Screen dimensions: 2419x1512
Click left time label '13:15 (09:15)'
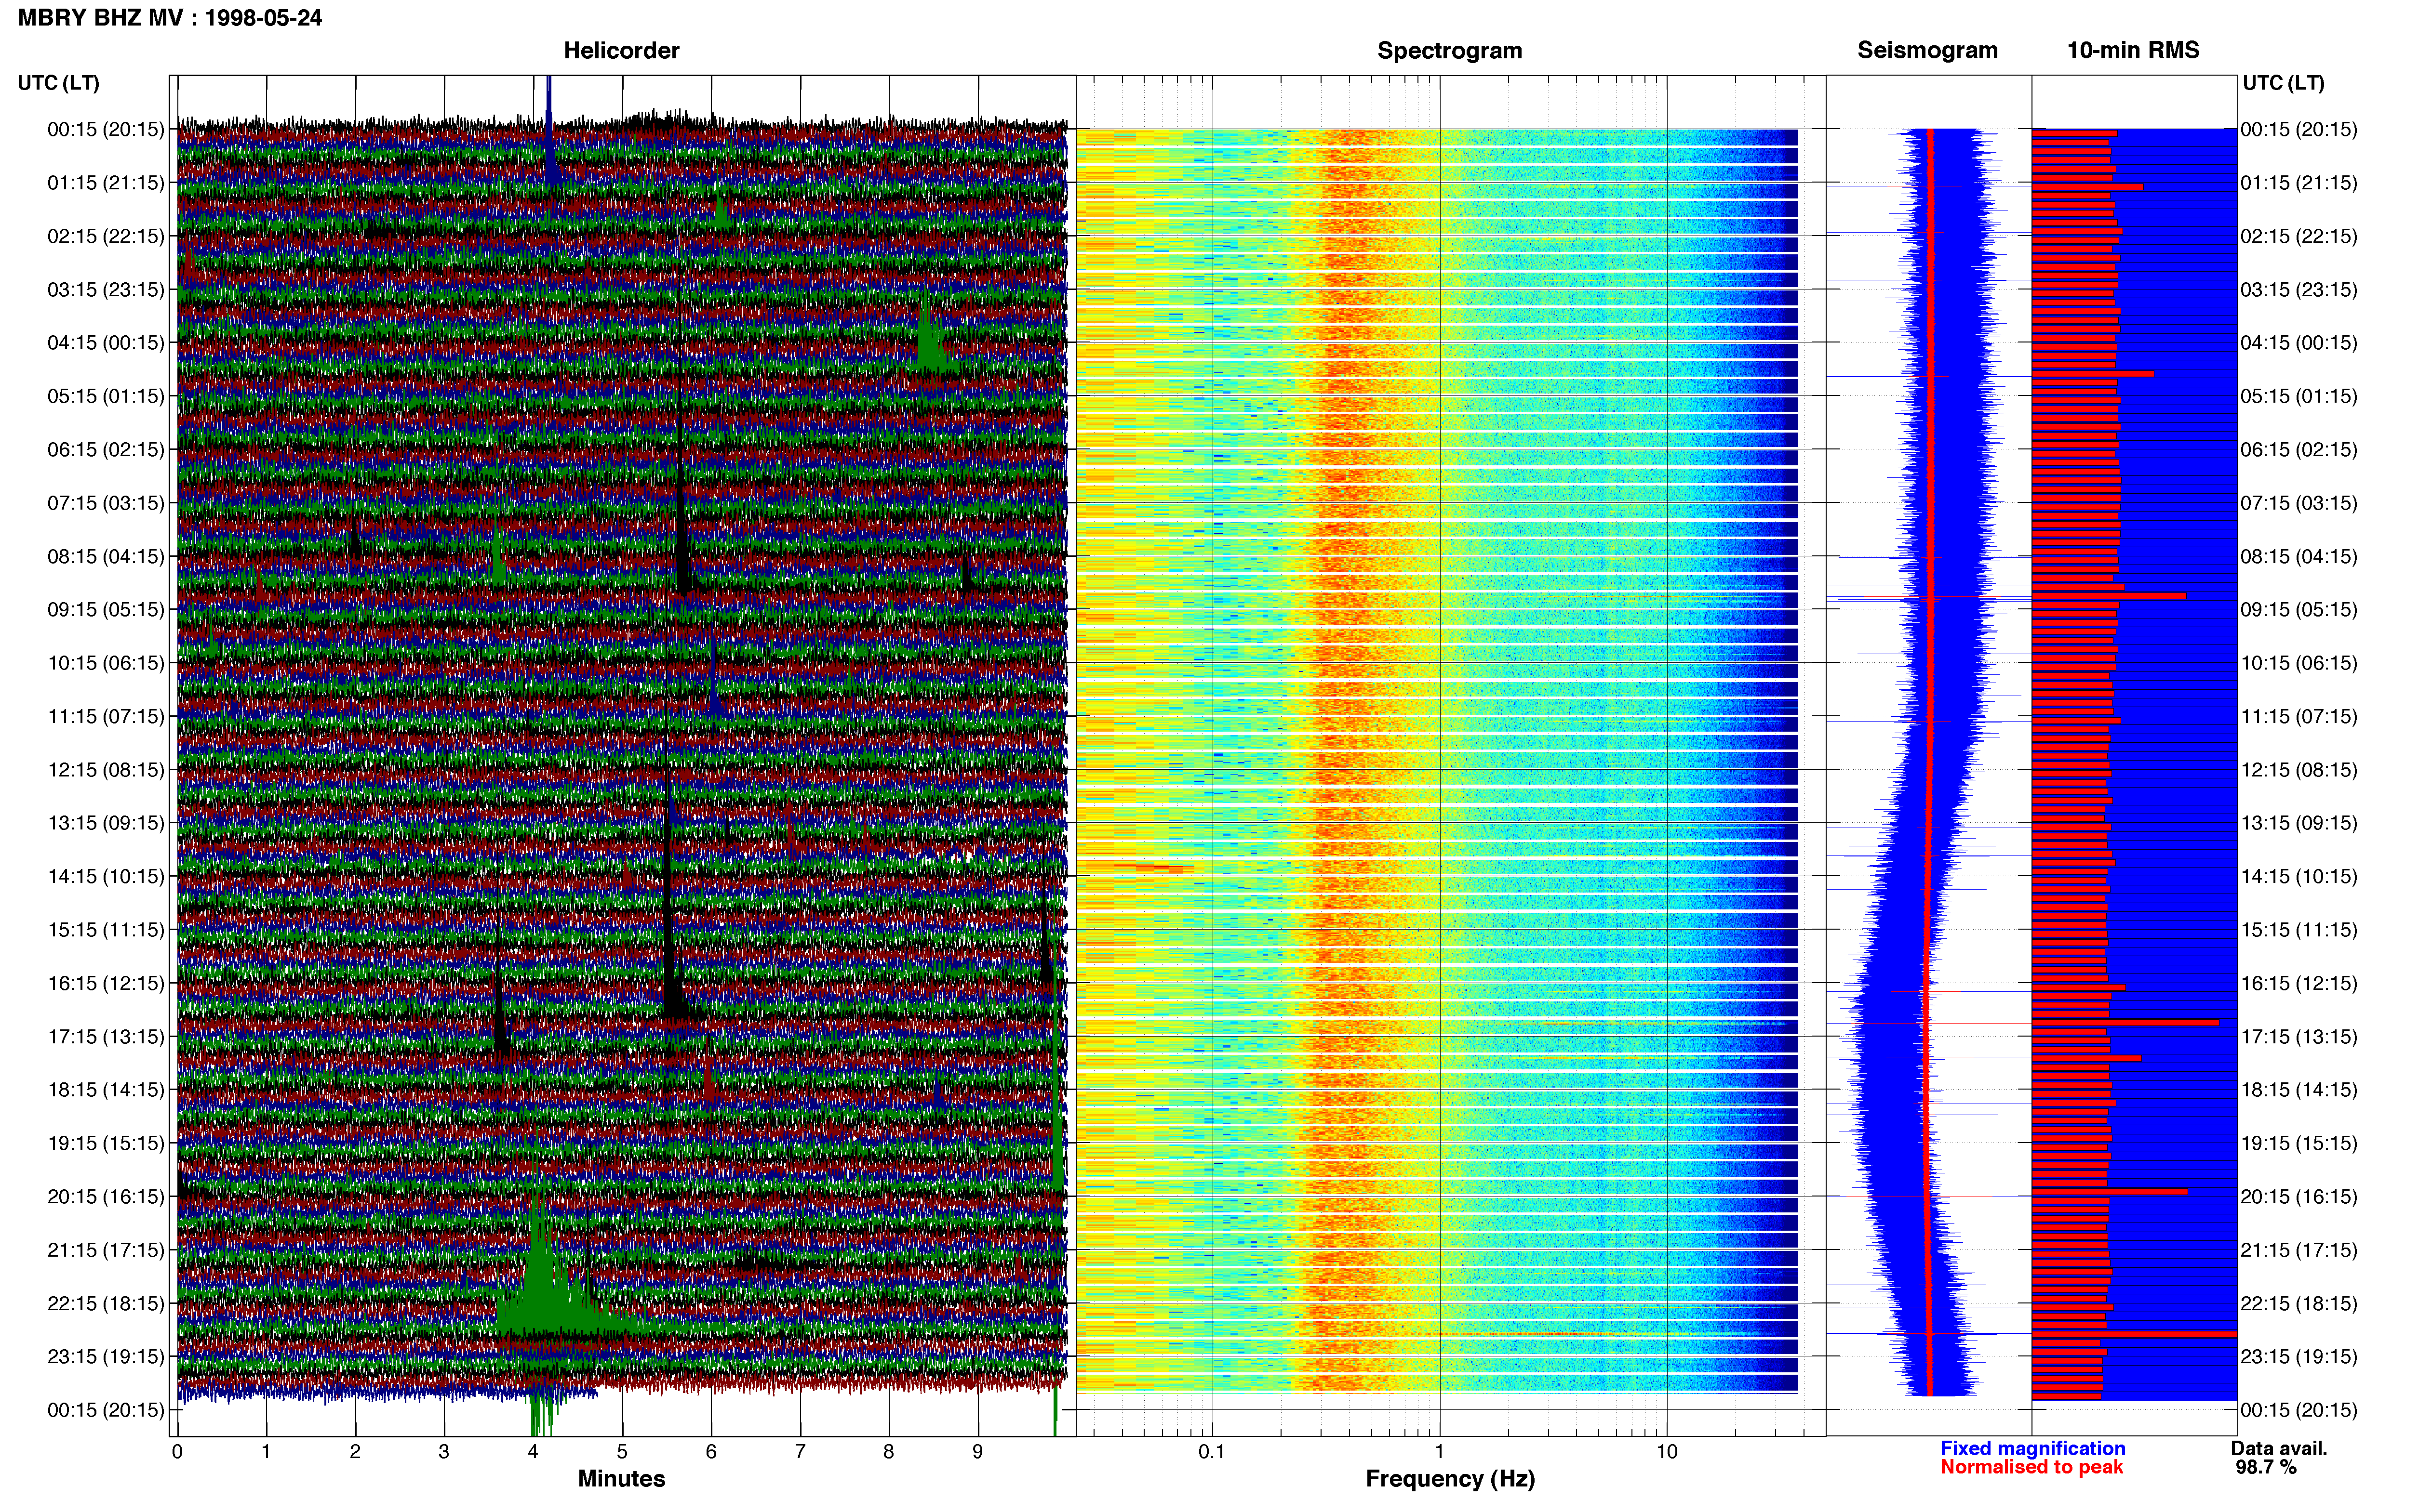106,823
